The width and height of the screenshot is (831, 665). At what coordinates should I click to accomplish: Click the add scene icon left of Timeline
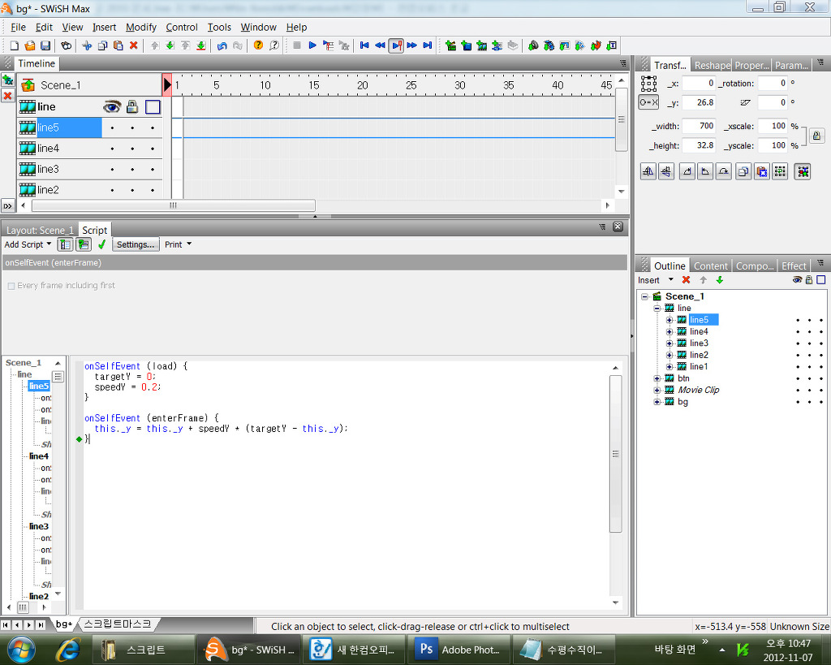coord(7,80)
